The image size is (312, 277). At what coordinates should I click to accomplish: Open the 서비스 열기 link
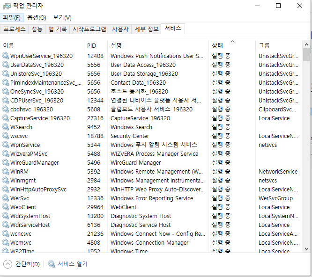[x=73, y=264]
